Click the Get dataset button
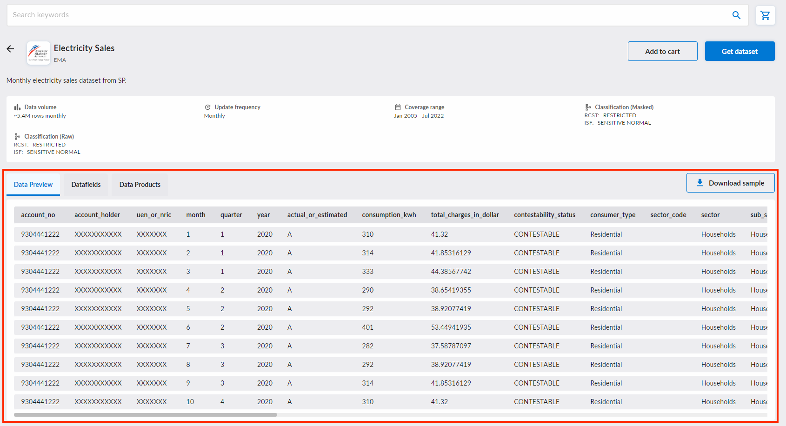Image resolution: width=786 pixels, height=426 pixels. [x=739, y=51]
